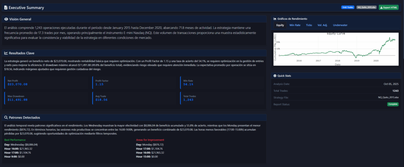
Task: Click the Executive Summary document icon
Action: click(x=5, y=7)
